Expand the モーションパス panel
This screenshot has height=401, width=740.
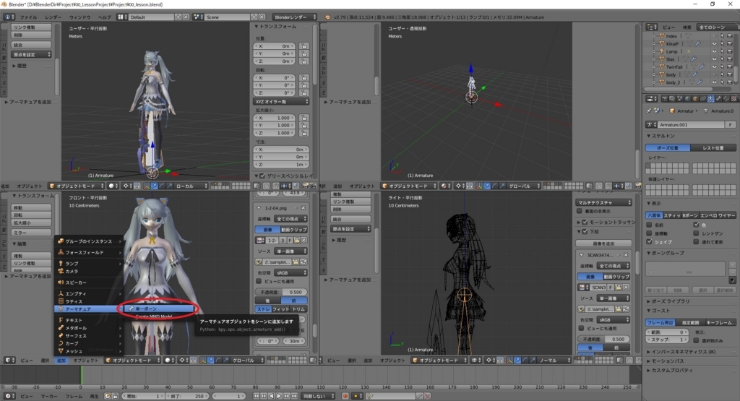pos(667,361)
